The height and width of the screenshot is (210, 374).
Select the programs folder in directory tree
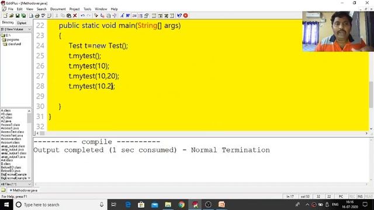(11, 40)
